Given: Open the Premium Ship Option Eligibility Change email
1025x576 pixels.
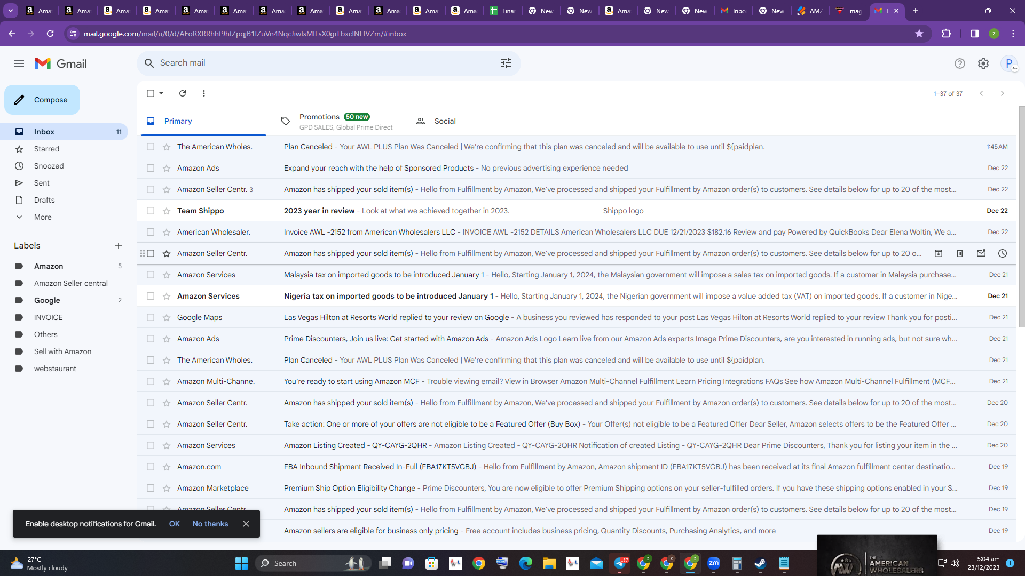Looking at the screenshot, I should 577,488.
